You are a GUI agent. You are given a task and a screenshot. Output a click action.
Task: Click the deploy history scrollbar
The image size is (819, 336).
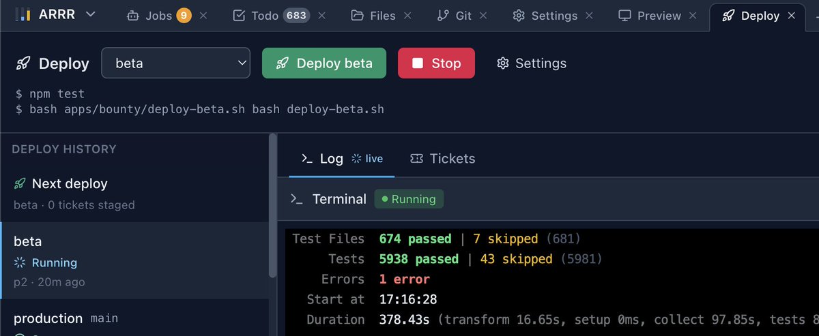273,204
